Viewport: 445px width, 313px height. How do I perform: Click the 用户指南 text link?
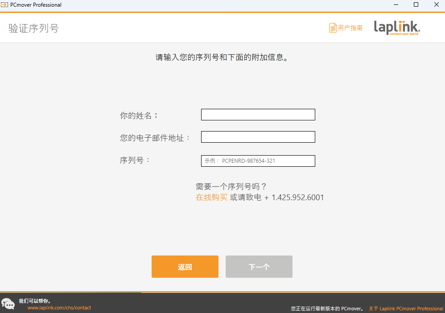point(350,28)
